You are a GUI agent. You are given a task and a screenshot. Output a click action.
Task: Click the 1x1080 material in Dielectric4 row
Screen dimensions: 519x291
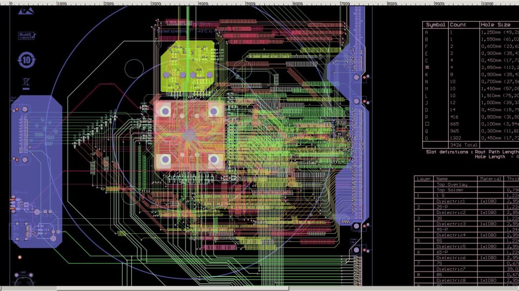tap(488, 235)
